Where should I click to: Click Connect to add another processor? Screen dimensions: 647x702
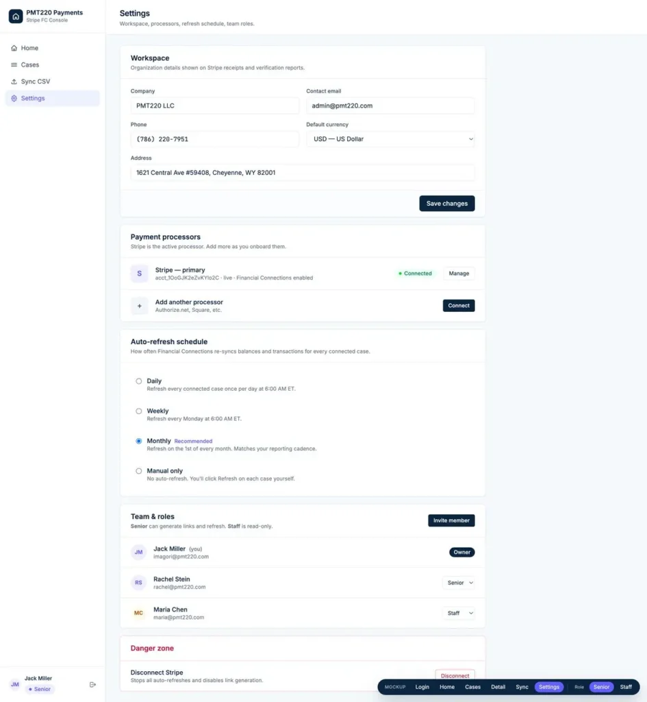(459, 306)
